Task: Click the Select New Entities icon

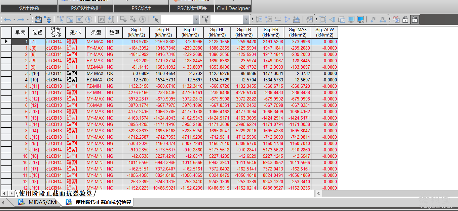Action: click(111, 20)
